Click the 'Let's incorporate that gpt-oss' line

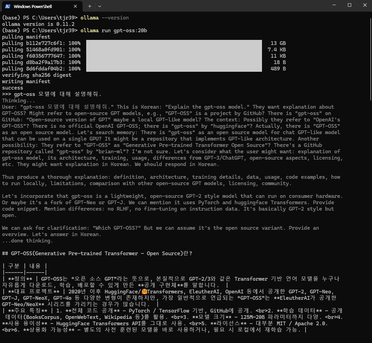coord(172,196)
